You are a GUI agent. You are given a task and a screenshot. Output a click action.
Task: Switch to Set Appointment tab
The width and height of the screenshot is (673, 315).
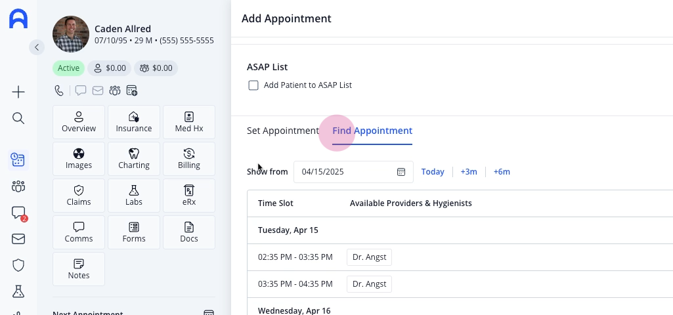[x=283, y=131]
